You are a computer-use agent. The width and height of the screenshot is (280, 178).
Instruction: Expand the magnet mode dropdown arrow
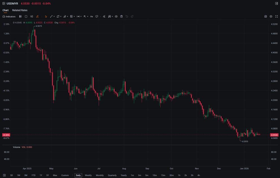coord(112,17)
